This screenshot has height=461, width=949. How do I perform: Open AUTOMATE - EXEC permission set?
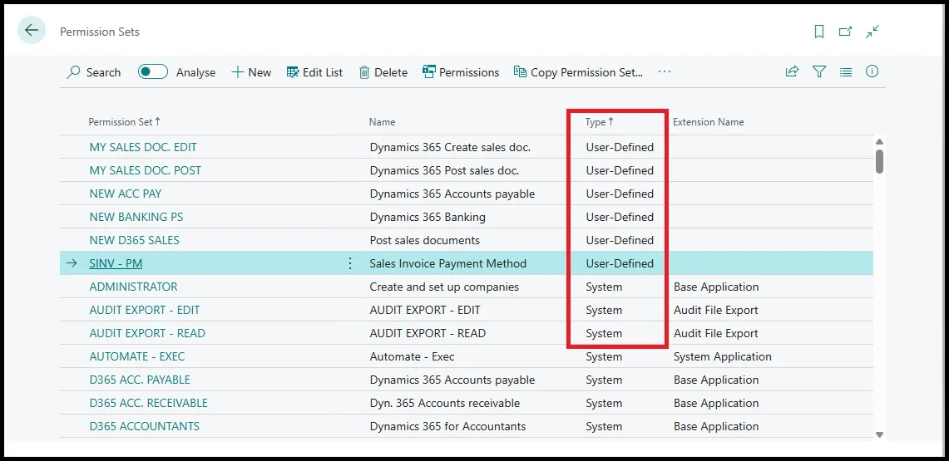(x=137, y=356)
